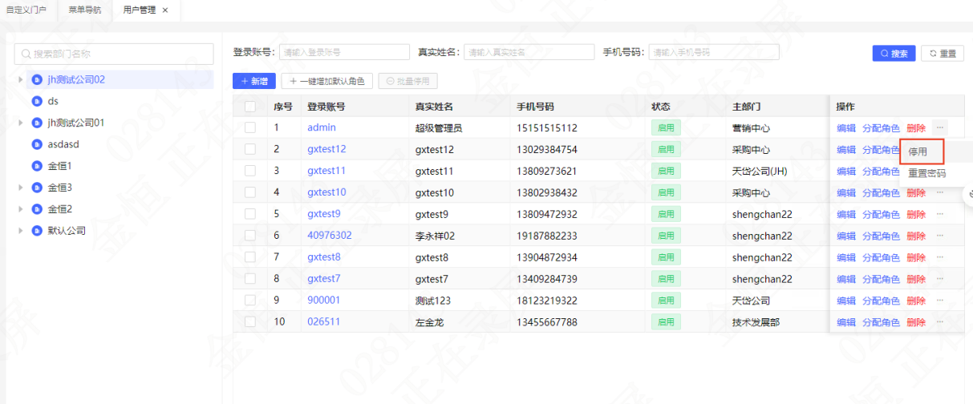Focus the 真实姓名 input field
Image resolution: width=973 pixels, height=404 pixels.
pos(529,52)
